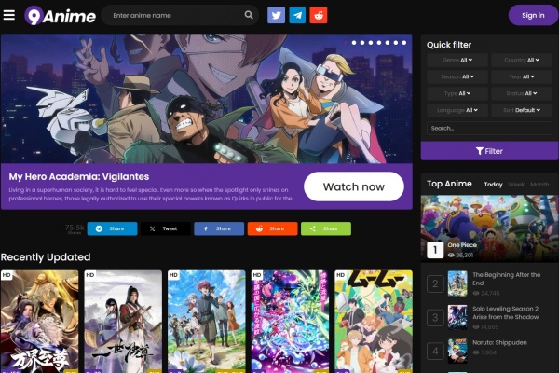The image size is (559, 373).
Task: Open the Season All dropdown
Action: pyautogui.click(x=457, y=76)
